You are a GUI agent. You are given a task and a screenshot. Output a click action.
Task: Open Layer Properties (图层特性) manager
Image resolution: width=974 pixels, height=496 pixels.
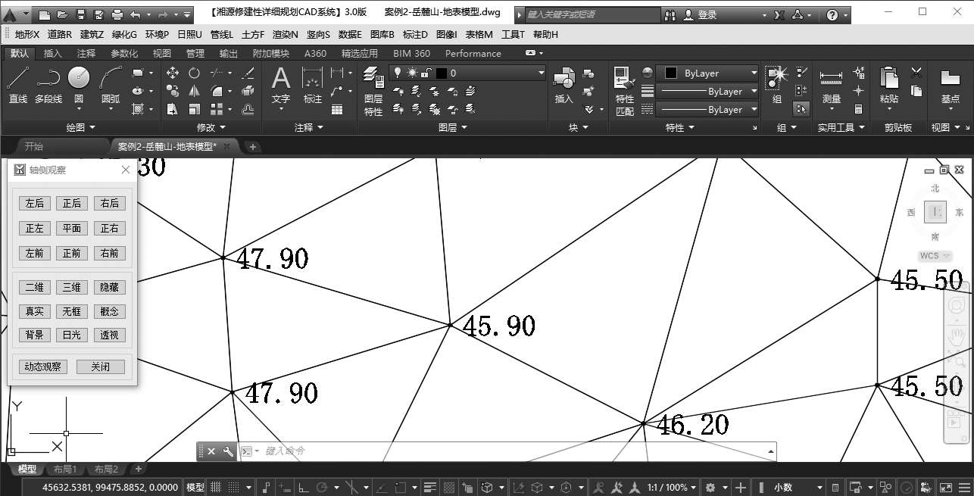click(373, 91)
